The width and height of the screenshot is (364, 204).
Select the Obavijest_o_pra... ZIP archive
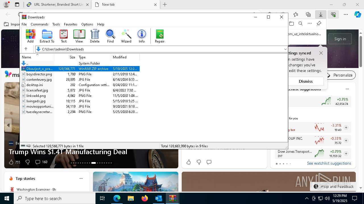click(x=80, y=69)
